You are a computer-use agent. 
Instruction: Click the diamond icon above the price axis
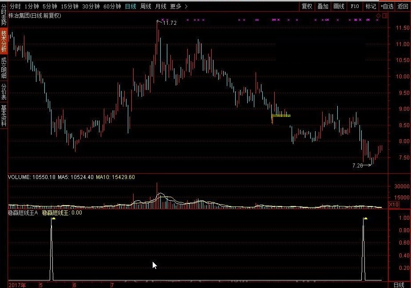coord(378,16)
